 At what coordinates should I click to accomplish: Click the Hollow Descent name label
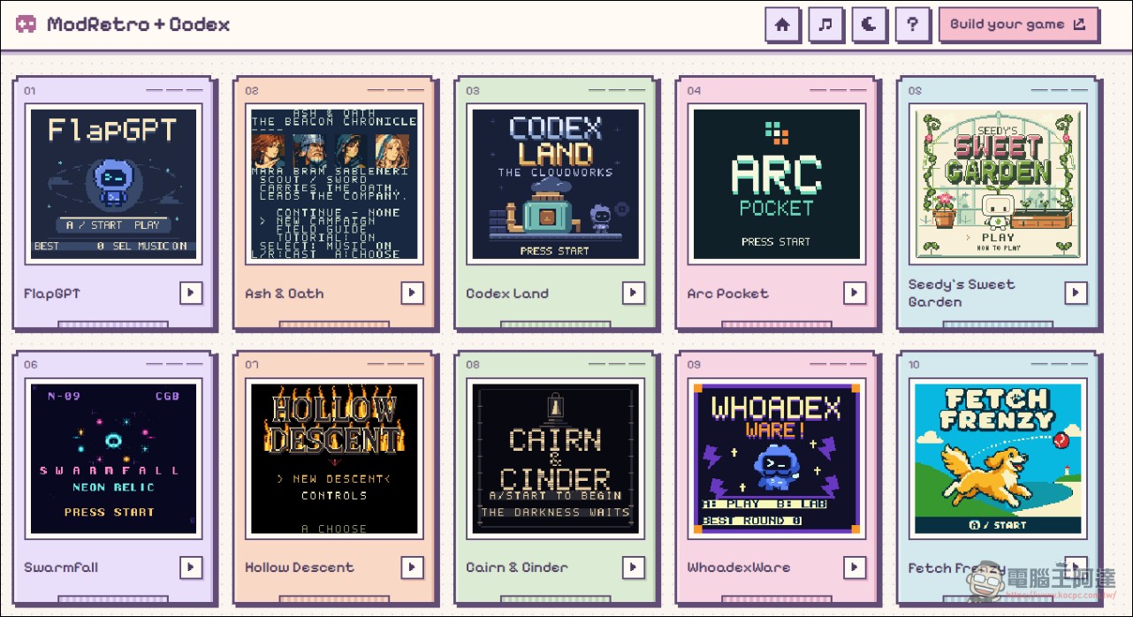tap(300, 567)
